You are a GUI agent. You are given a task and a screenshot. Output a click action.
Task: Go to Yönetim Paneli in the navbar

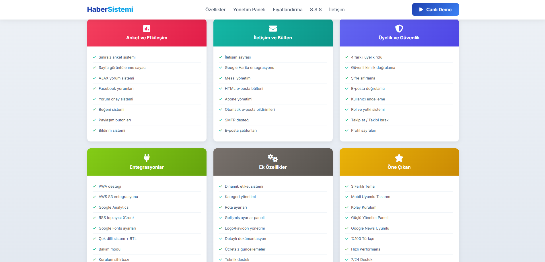tap(249, 9)
